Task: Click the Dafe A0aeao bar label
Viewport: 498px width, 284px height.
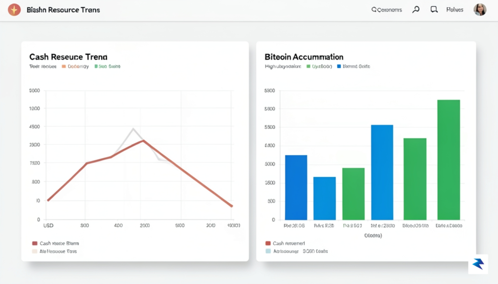Action: (x=449, y=226)
